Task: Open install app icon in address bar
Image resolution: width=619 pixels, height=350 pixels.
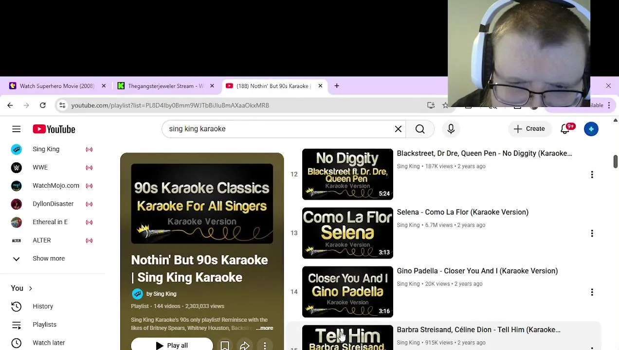Action: (x=431, y=105)
